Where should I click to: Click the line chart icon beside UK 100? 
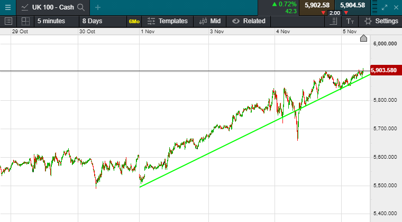pos(25,7)
